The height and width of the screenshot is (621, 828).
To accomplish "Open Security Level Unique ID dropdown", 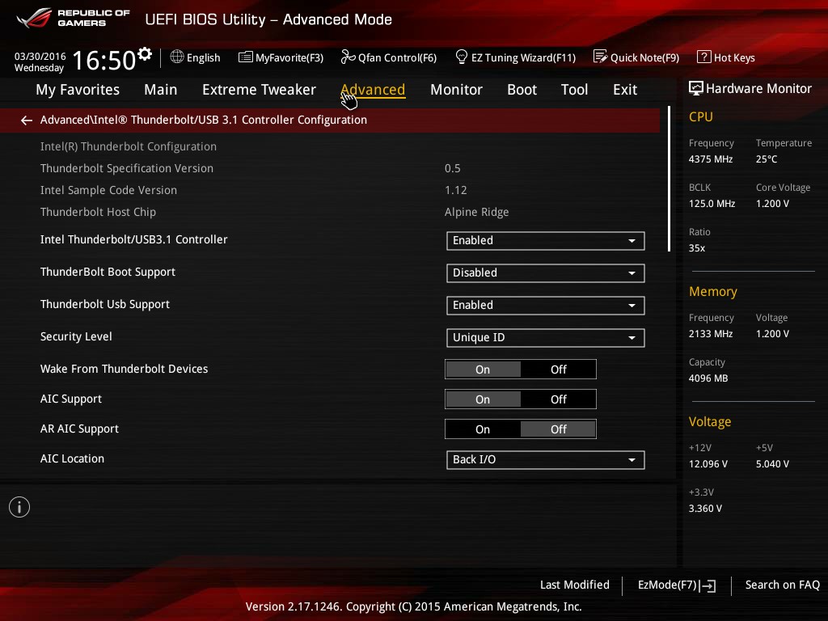I will (546, 338).
